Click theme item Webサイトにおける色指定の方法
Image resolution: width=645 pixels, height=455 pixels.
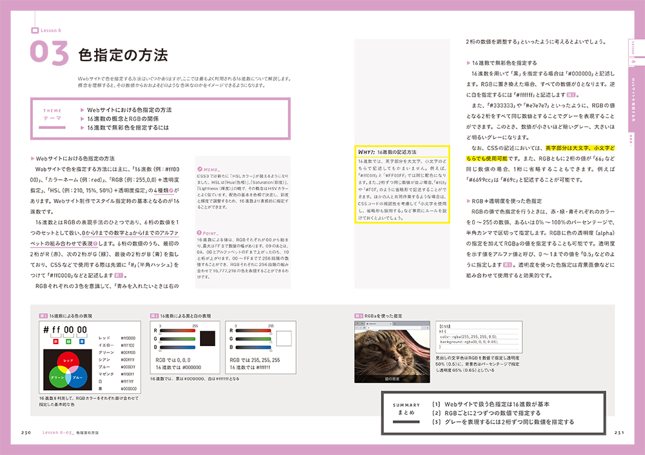pyautogui.click(x=130, y=110)
